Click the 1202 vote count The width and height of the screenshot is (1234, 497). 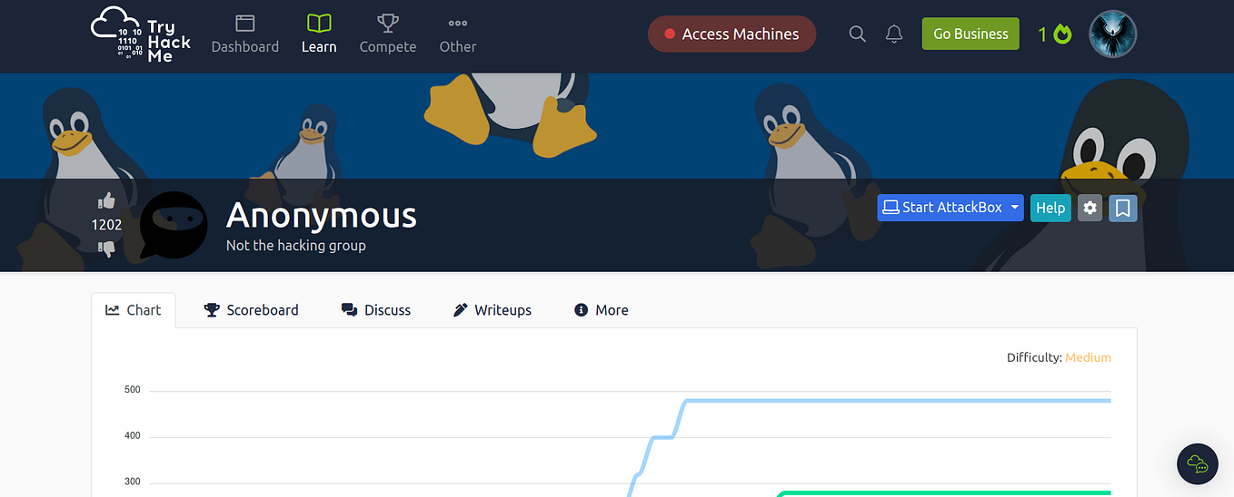pyautogui.click(x=106, y=225)
